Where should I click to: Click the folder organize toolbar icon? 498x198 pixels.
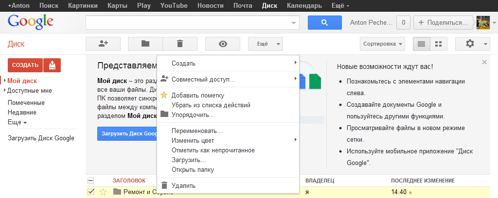(x=145, y=44)
